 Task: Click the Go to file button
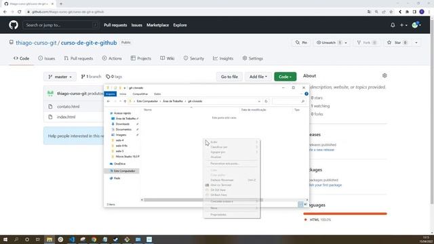(x=229, y=77)
